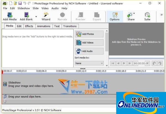Click the Add Audio button

coord(89,51)
